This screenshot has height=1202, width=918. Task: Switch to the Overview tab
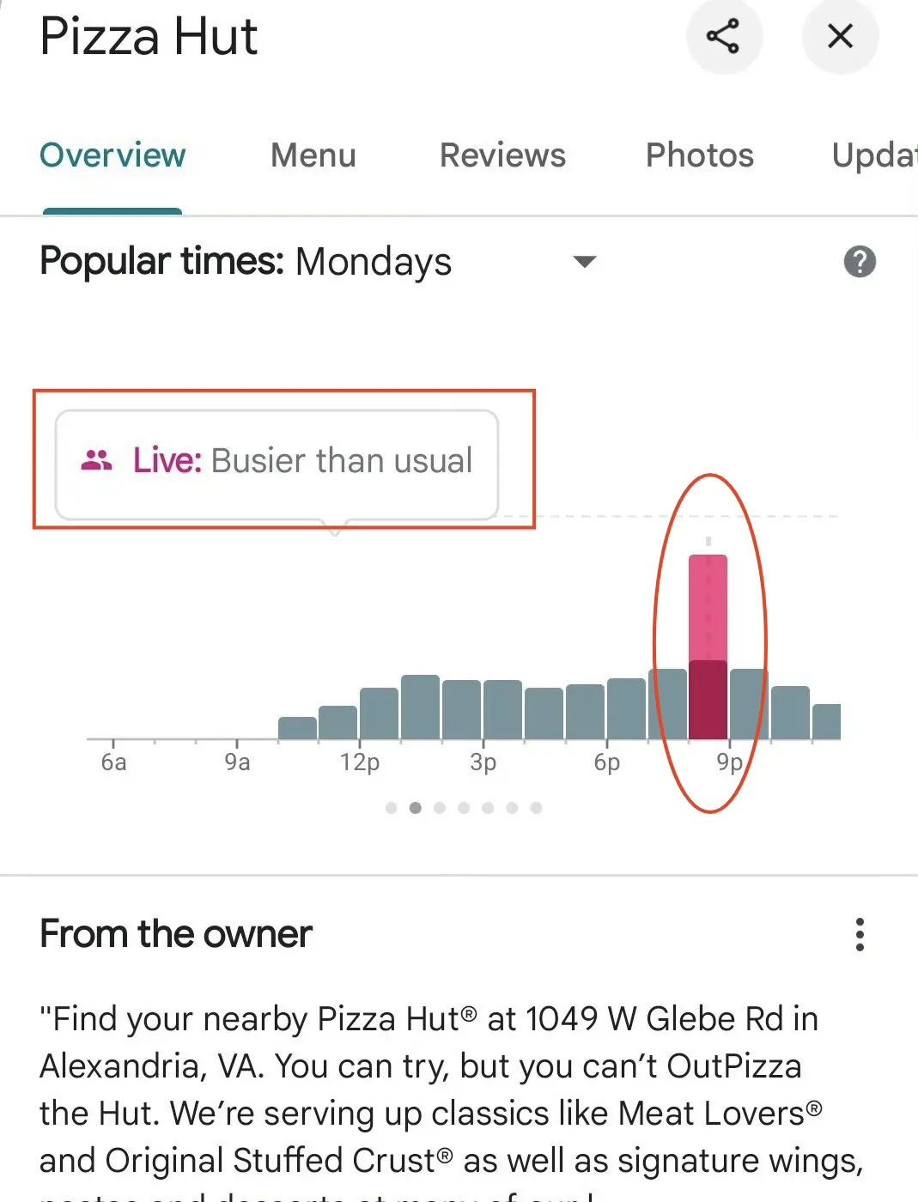pyautogui.click(x=112, y=155)
